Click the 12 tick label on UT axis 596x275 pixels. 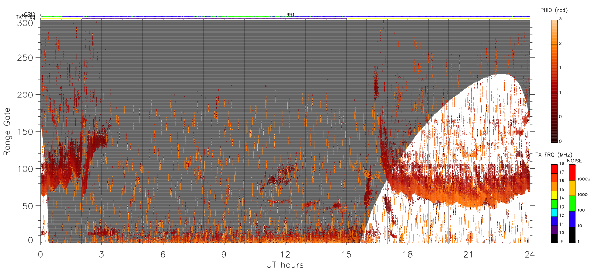285,254
